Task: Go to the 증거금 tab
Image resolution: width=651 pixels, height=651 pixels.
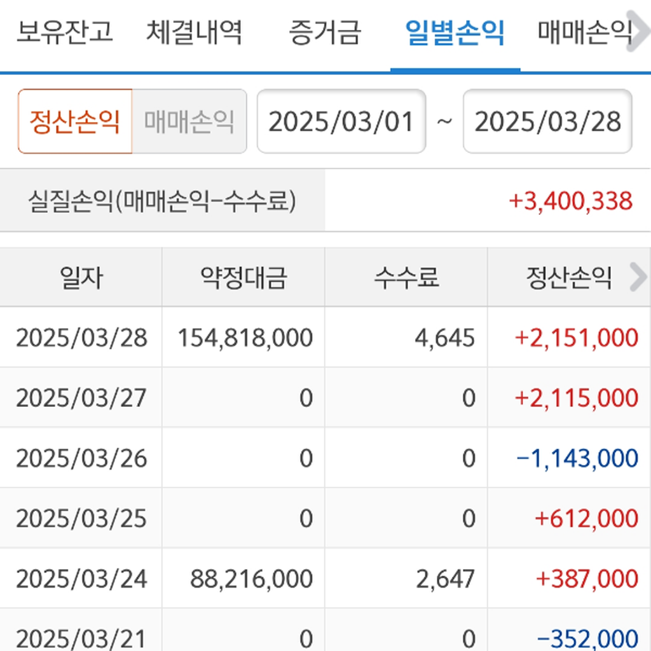Action: click(x=324, y=32)
